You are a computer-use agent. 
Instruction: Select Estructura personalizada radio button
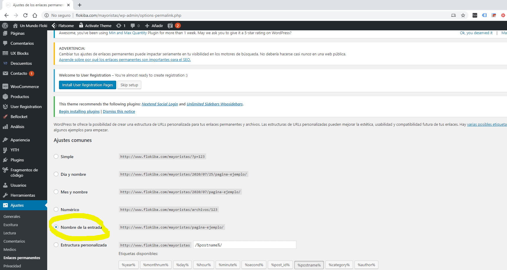coord(56,245)
